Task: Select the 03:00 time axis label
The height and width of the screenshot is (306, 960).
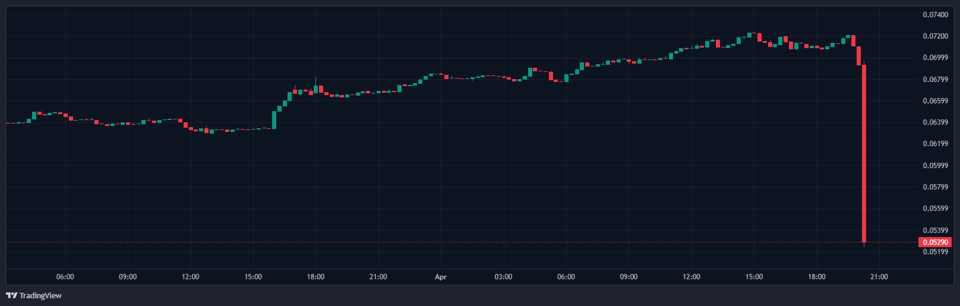Action: pos(503,277)
